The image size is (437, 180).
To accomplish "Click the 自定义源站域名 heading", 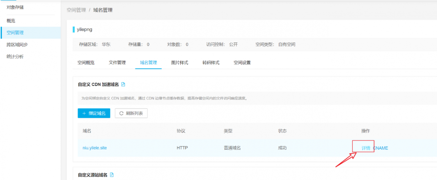I will (93, 175).
